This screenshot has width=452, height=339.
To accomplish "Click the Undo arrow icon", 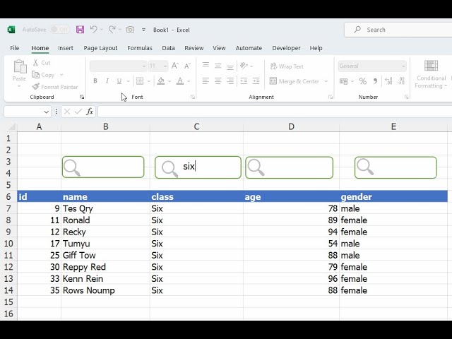I will pyautogui.click(x=93, y=30).
